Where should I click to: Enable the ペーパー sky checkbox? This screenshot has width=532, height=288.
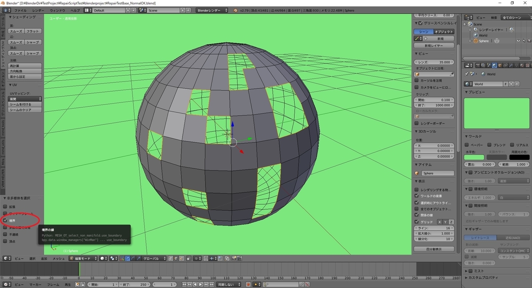point(467,145)
